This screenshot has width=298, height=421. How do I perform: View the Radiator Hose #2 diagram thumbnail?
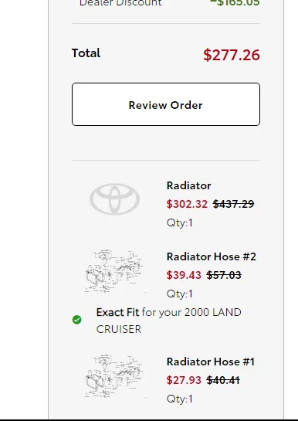[114, 271]
